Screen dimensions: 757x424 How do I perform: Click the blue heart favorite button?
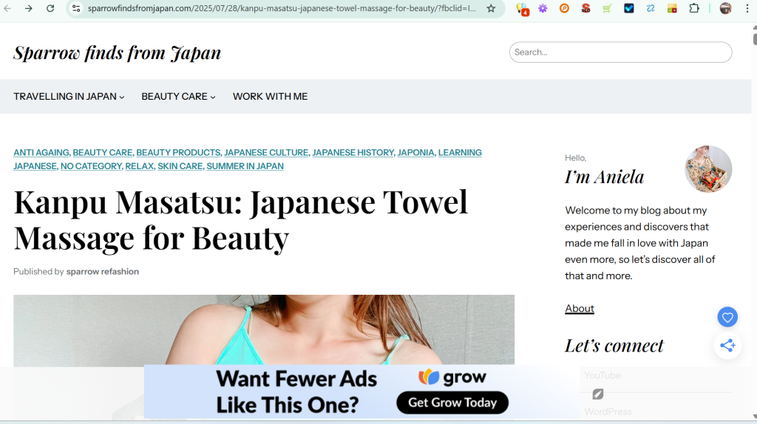pyautogui.click(x=727, y=318)
